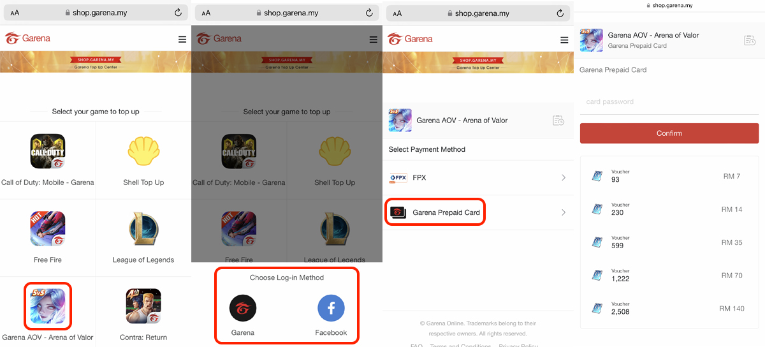765x347 pixels.
Task: Choose the Call of Duty: Mobile game icon
Action: (x=48, y=151)
